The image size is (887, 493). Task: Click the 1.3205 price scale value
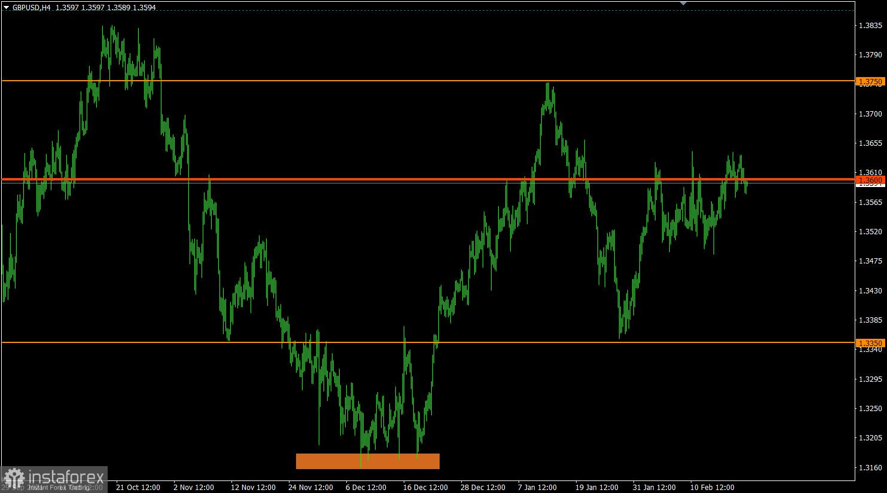pos(870,438)
